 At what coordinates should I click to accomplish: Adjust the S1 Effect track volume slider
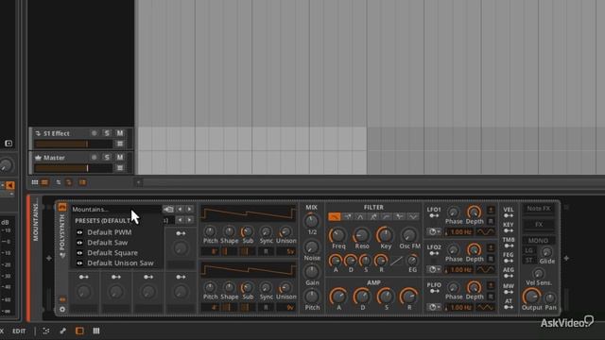pyautogui.click(x=74, y=144)
